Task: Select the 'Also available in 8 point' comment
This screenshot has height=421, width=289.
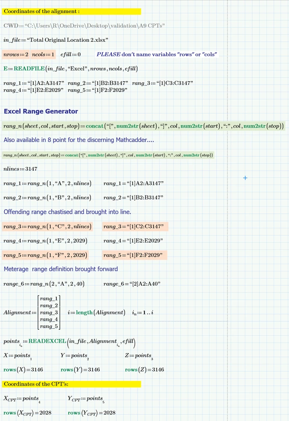Action: pos(79,140)
